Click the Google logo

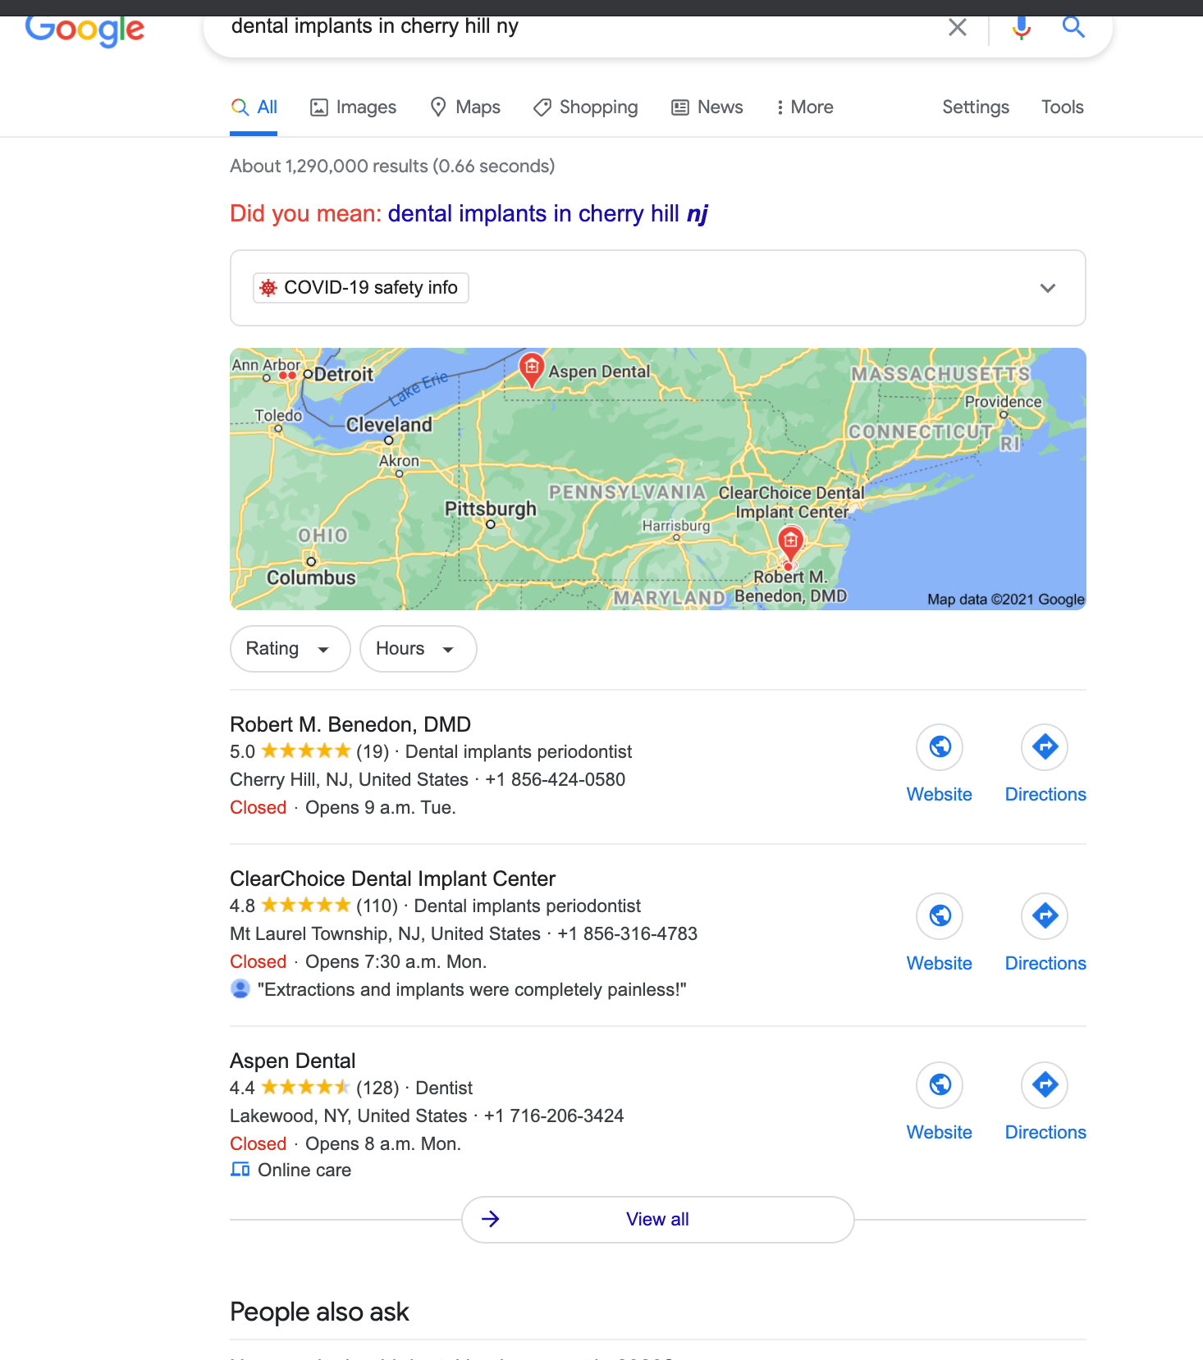click(x=85, y=30)
